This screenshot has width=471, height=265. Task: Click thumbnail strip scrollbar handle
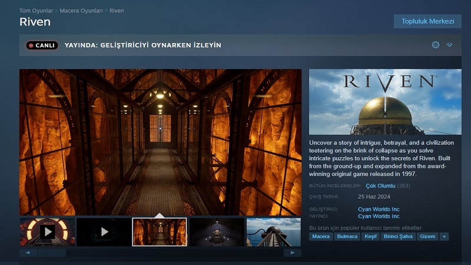(x=52, y=253)
